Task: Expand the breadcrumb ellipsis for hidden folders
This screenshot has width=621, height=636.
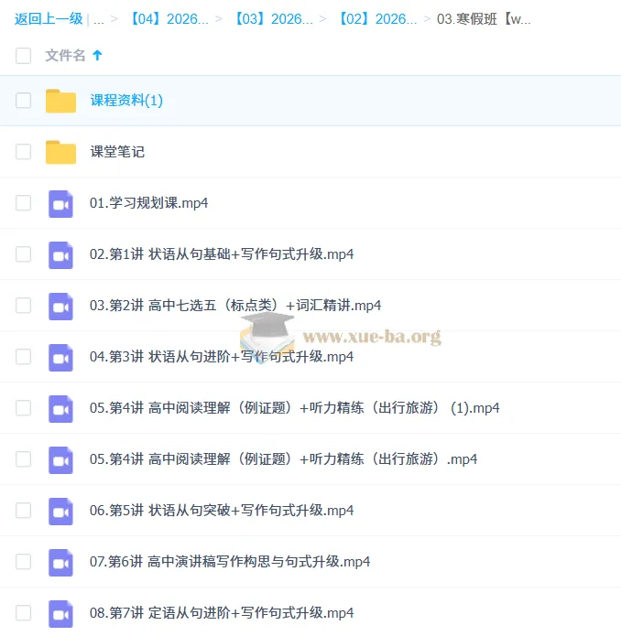Action: [x=98, y=18]
